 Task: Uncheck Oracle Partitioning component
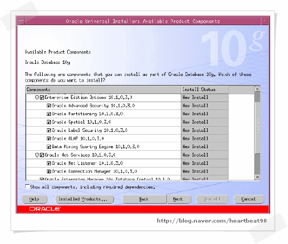[49, 114]
